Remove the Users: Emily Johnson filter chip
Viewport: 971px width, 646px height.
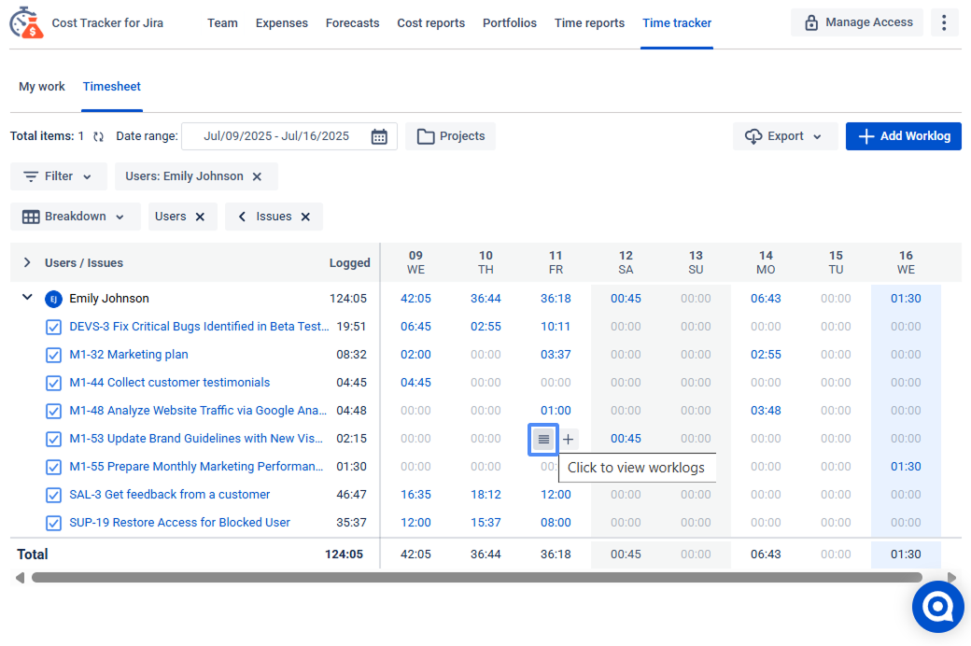coord(258,176)
